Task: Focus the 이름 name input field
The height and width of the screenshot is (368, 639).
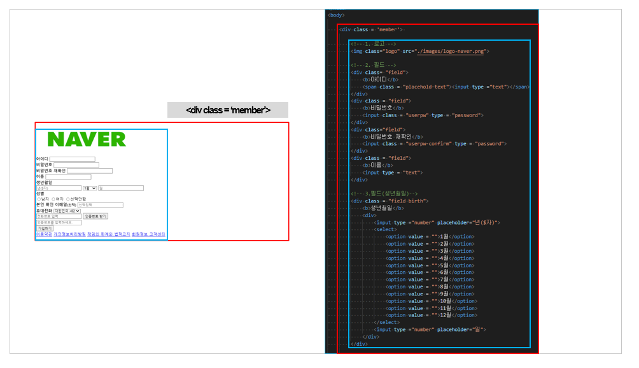Action: 69,177
